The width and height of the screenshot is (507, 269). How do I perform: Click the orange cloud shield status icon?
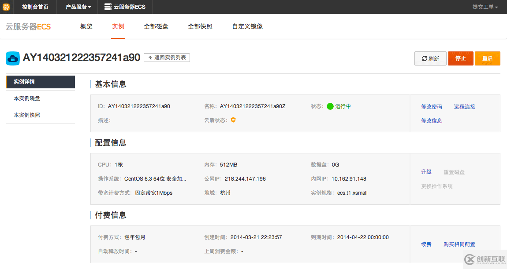233,120
